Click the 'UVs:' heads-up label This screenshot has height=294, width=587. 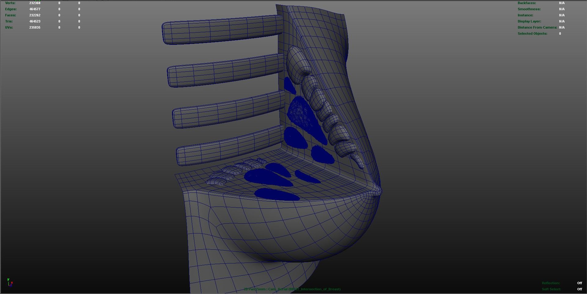(9, 28)
